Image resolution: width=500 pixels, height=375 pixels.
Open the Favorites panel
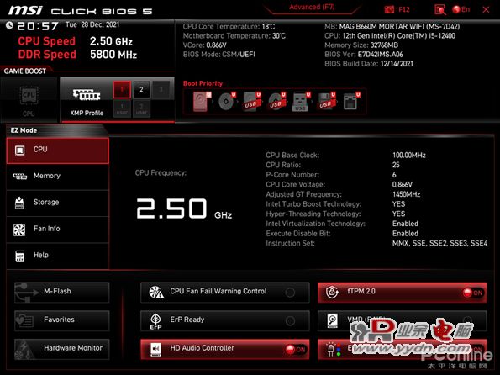[62, 320]
